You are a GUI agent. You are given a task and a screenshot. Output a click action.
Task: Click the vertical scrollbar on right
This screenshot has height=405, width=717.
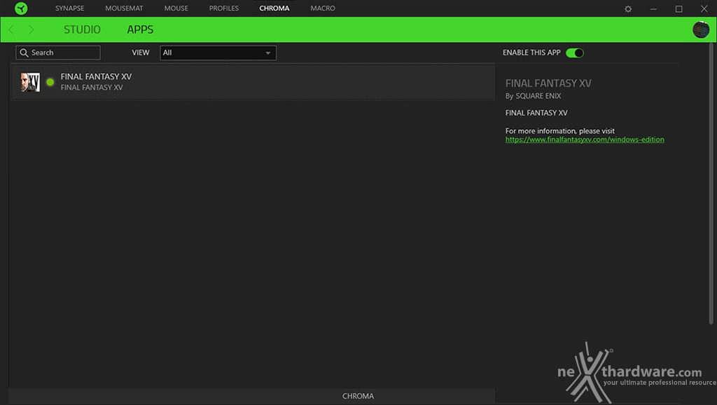[x=711, y=183]
